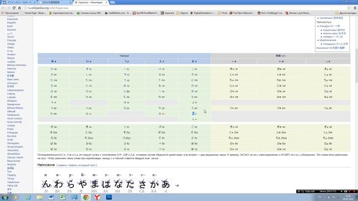The width and height of the screenshot is (358, 201).
Task: Open the Erin's Challenge bookmark
Action: 270,13
